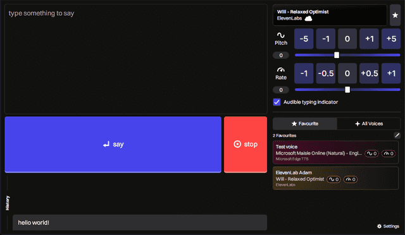Screen dimensions: 405x235
Task: Click the 'hello world!' history entry
Action: point(140,222)
